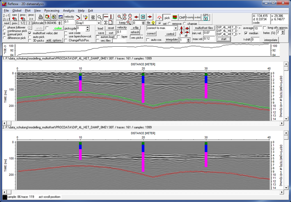Select phase follower radio button
This screenshot has height=202, width=291.
click(x=4, y=27)
